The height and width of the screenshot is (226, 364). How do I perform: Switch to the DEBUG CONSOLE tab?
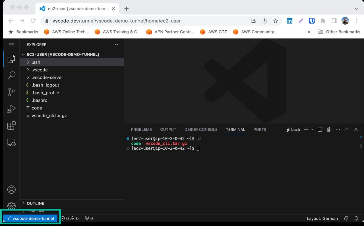(x=201, y=129)
